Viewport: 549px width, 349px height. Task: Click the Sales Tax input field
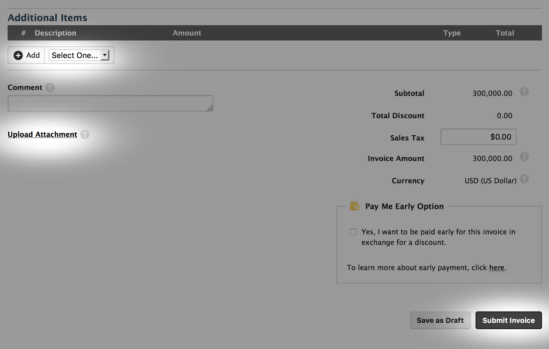click(x=478, y=137)
